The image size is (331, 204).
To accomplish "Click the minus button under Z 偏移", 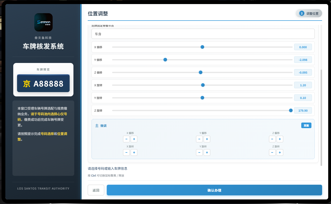I will [272, 139].
